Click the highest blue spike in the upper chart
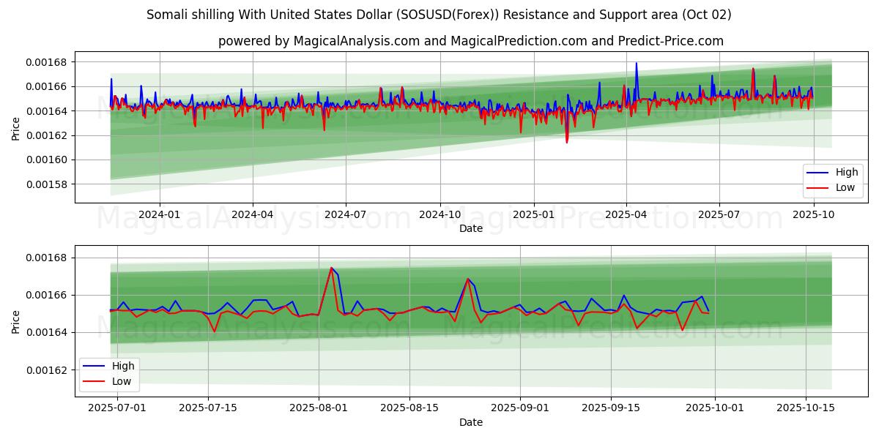 coord(636,64)
